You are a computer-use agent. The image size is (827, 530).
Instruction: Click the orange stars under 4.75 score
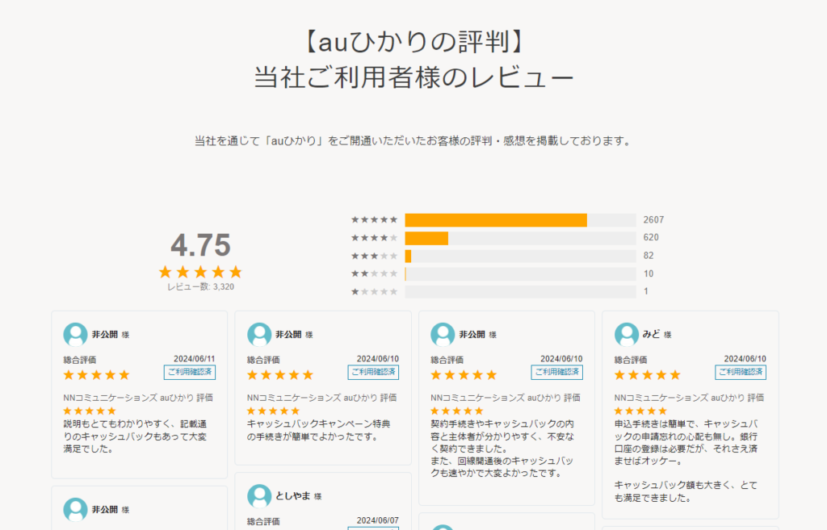coord(200,272)
